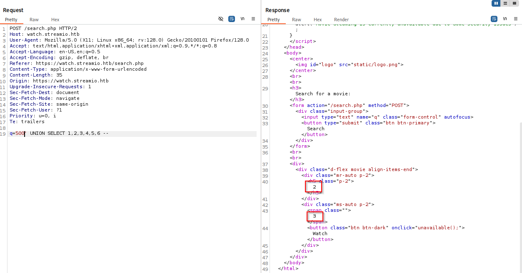Click the closing </form> tag line
Image resolution: width=522 pixels, height=273 pixels.
pyautogui.click(x=300, y=146)
